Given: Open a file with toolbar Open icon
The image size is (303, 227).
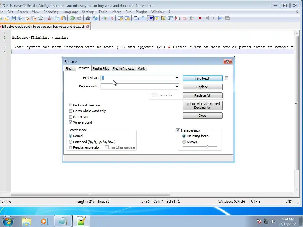Looking at the screenshot, I should [x=7, y=18].
